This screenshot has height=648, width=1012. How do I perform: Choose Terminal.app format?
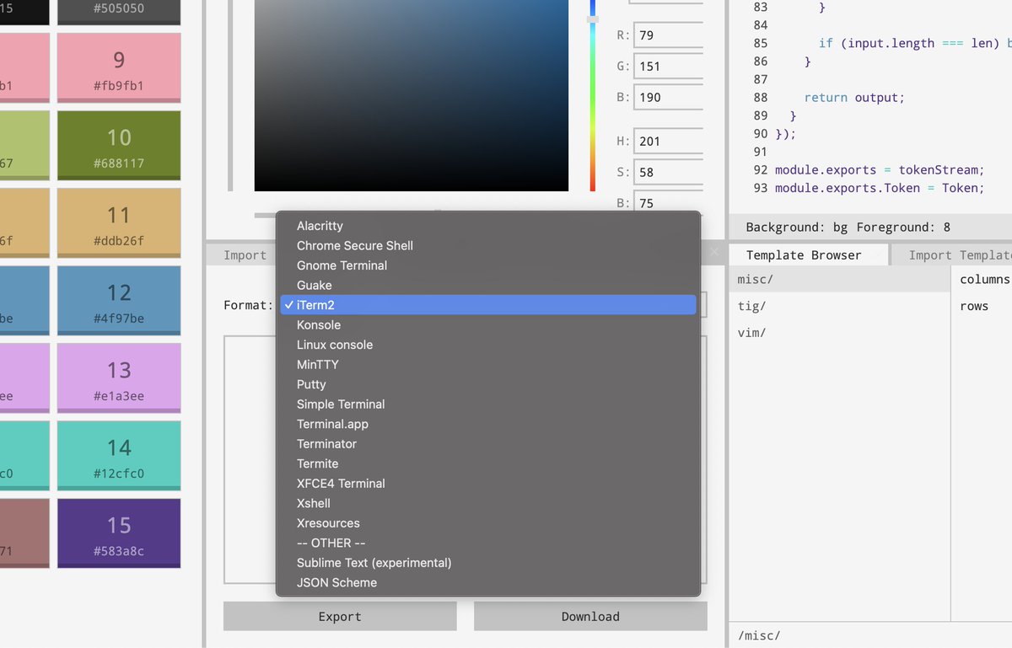(488, 424)
